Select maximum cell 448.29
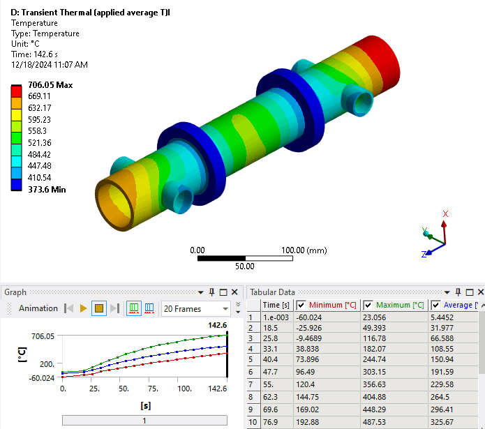Image resolution: width=485 pixels, height=429 pixels. point(394,409)
